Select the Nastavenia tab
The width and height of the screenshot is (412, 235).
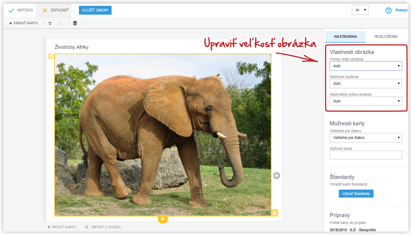[345, 37]
